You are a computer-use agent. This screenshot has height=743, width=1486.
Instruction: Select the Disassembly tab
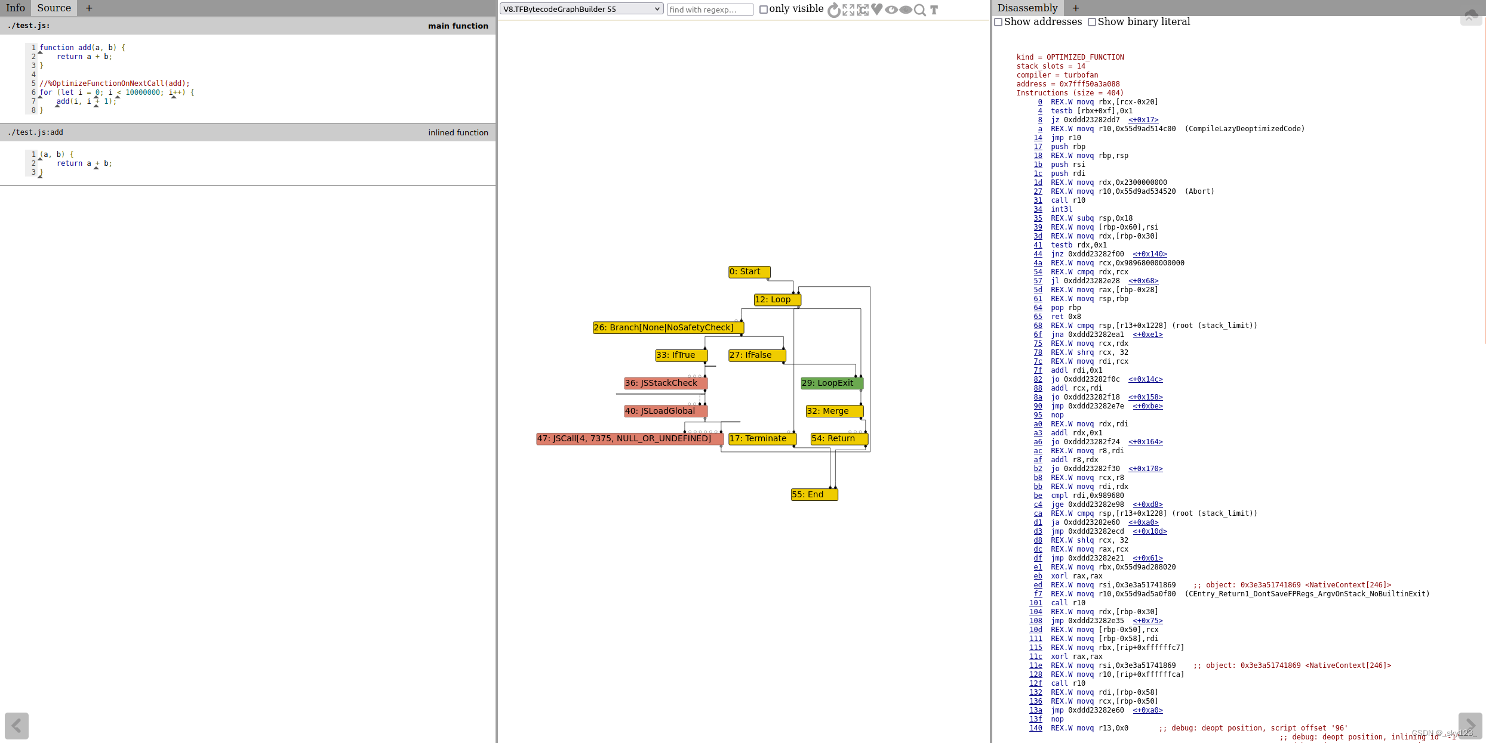(1027, 8)
